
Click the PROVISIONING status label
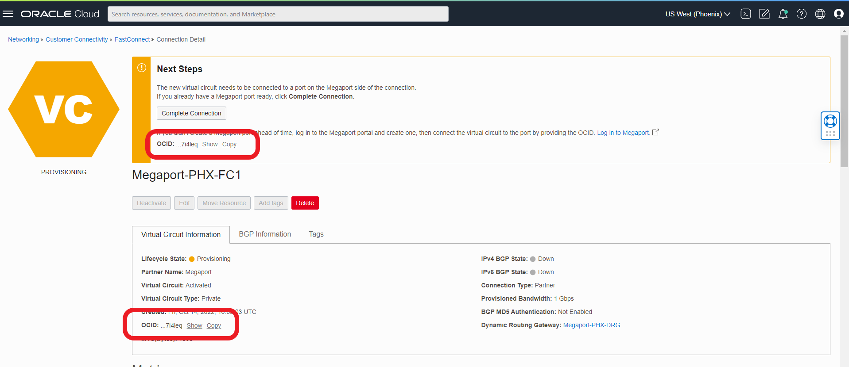click(64, 172)
